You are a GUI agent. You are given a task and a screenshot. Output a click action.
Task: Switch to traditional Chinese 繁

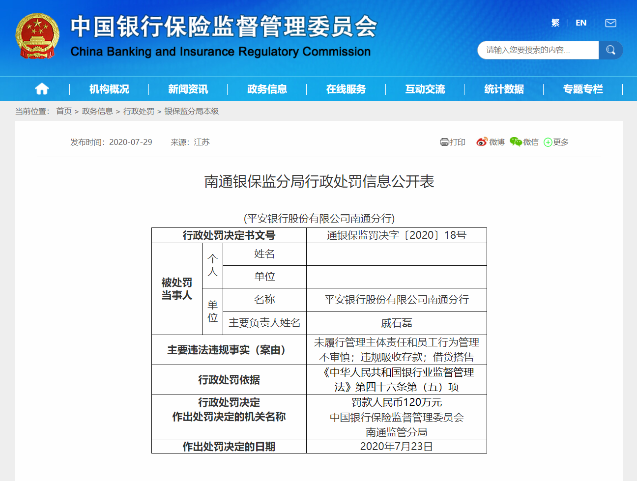click(x=555, y=23)
